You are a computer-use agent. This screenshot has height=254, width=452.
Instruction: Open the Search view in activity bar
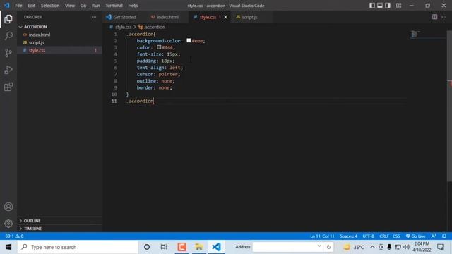coord(8,36)
